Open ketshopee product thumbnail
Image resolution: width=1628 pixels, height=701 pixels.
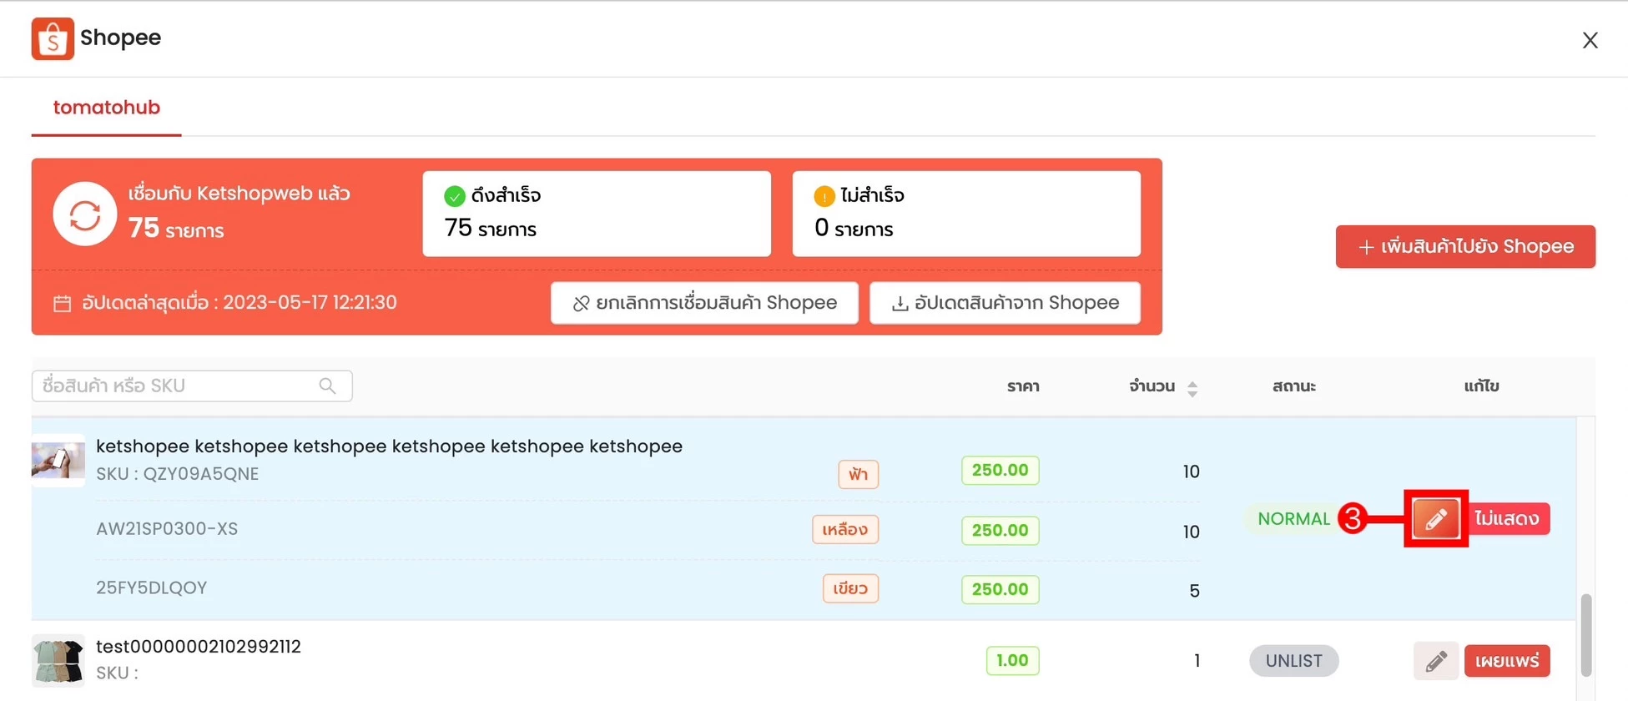pos(58,460)
